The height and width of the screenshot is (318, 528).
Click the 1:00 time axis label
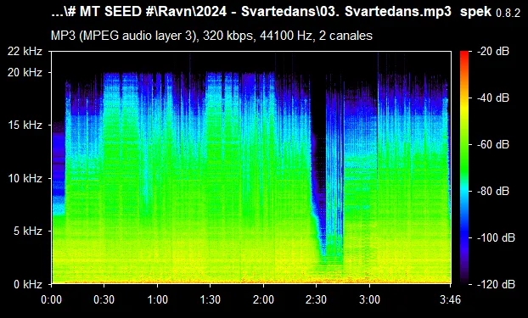(x=157, y=299)
